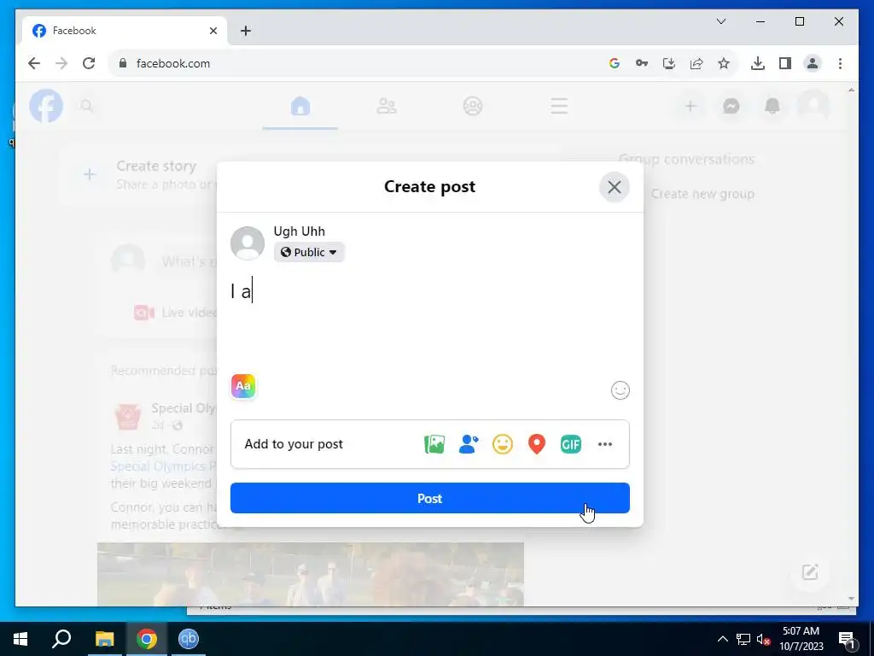Click the facebook.com address bar
This screenshot has width=874, height=656.
pos(357,63)
